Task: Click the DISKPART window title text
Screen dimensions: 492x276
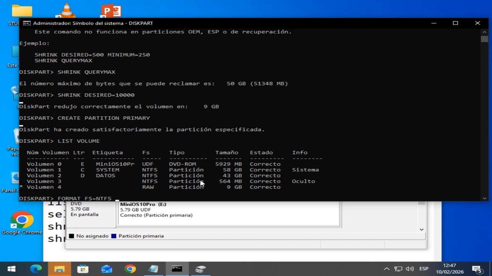Action: (93, 23)
